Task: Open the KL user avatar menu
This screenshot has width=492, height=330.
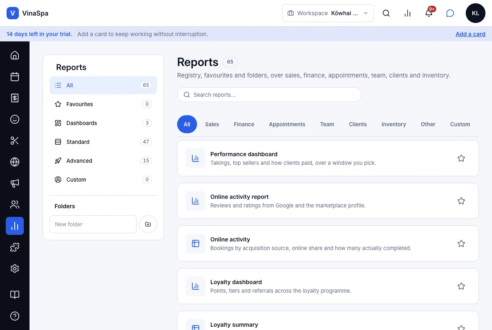Action: click(476, 13)
